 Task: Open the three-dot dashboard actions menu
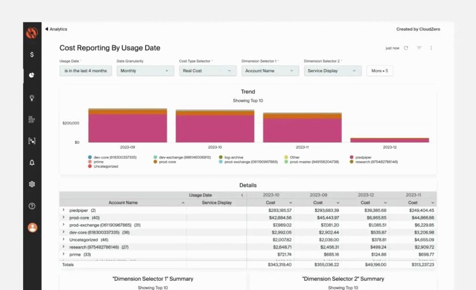pyautogui.click(x=431, y=48)
